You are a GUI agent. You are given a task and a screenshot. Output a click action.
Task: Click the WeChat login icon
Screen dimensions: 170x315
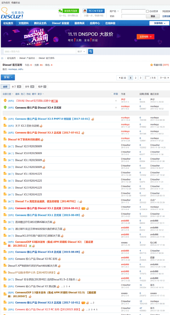[x=61, y=11]
